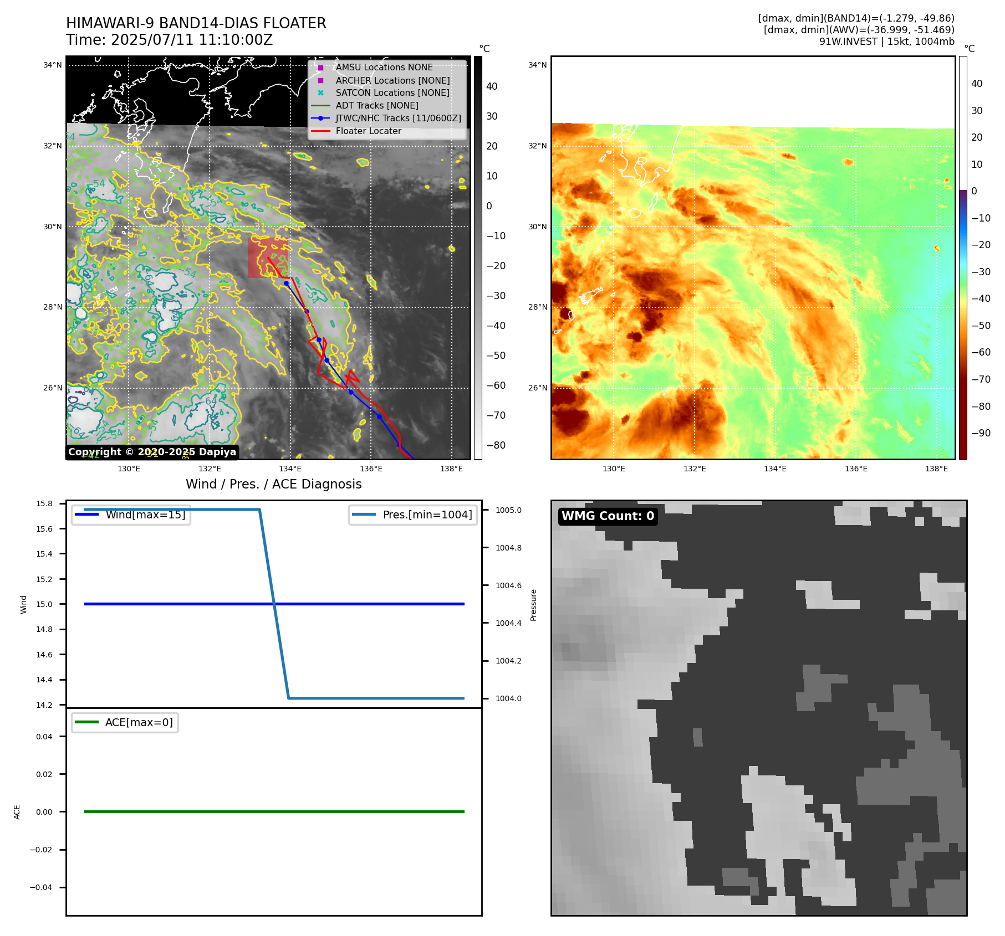
Task: Click the '15.8' tick on the Wind axis
Action: point(44,503)
